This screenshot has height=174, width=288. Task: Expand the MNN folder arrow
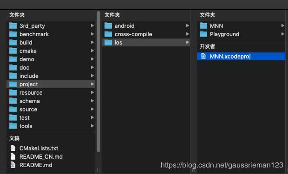pyautogui.click(x=283, y=26)
